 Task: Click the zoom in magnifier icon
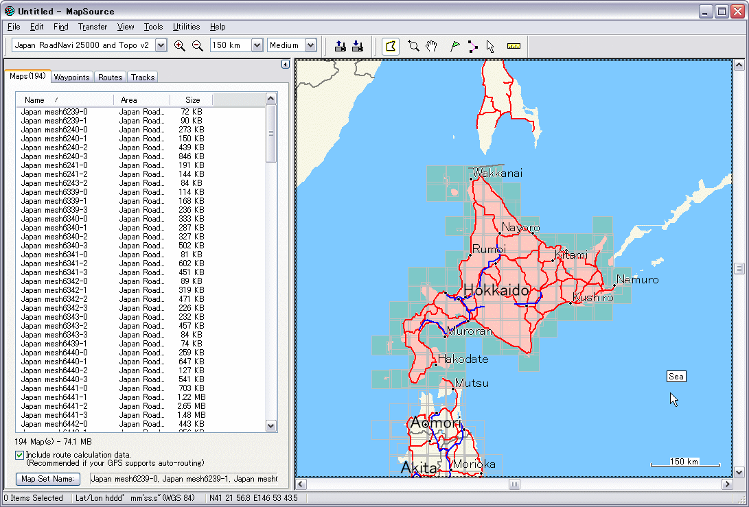pos(180,46)
